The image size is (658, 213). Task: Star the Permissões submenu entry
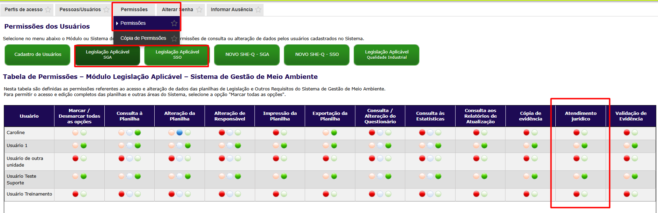click(174, 23)
